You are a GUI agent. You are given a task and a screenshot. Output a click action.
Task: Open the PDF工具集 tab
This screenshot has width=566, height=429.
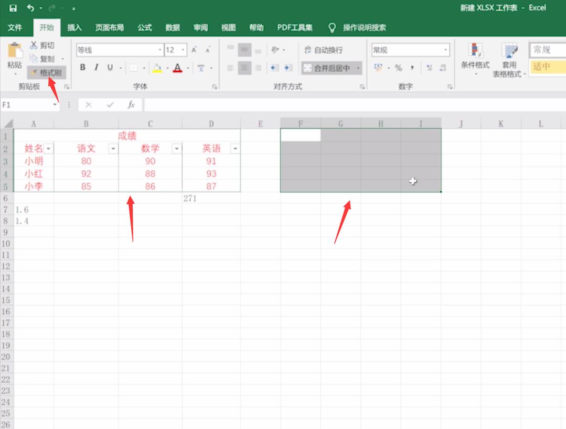pyautogui.click(x=295, y=27)
